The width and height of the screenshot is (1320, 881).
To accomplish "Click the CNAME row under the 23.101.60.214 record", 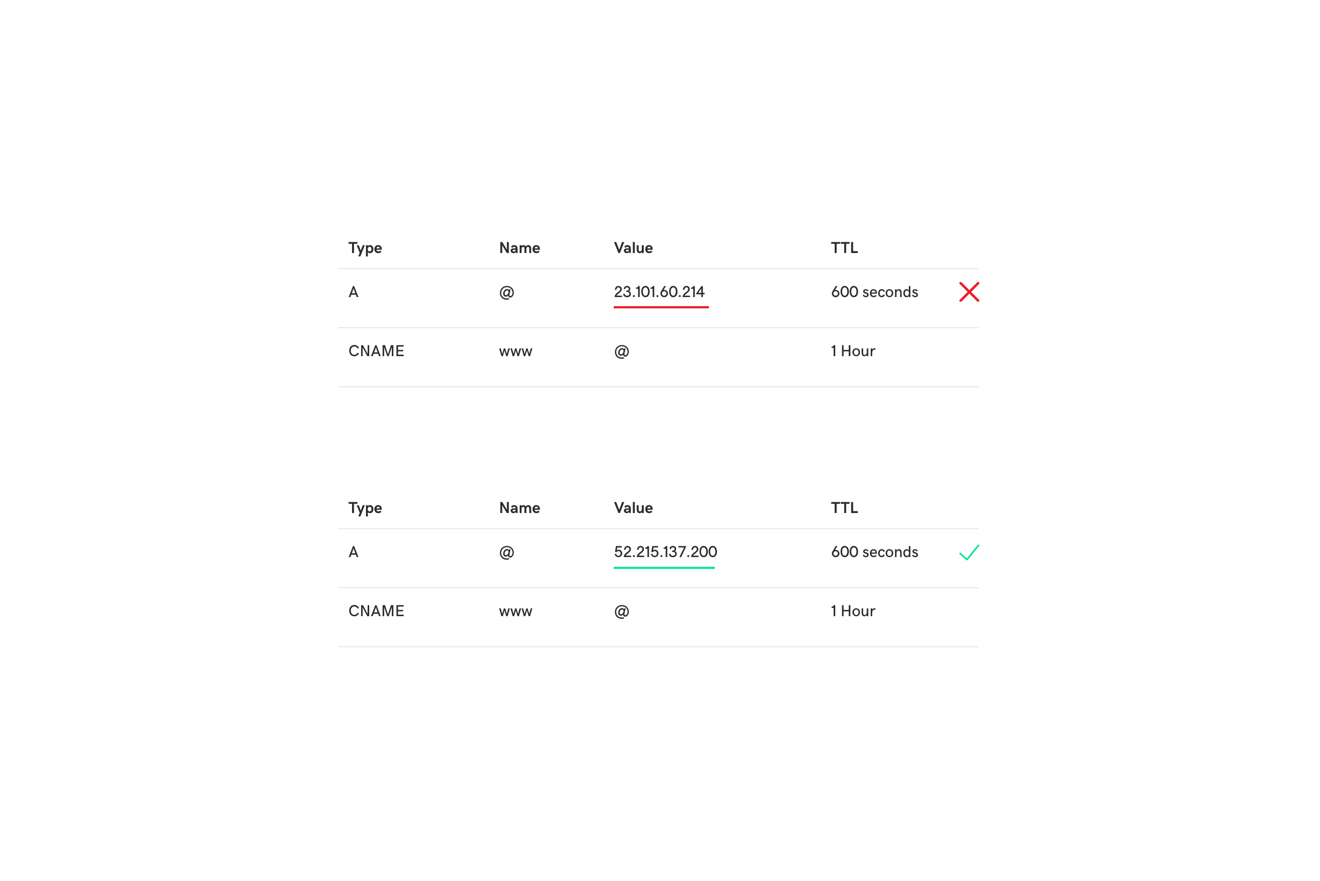I will tap(376, 351).
